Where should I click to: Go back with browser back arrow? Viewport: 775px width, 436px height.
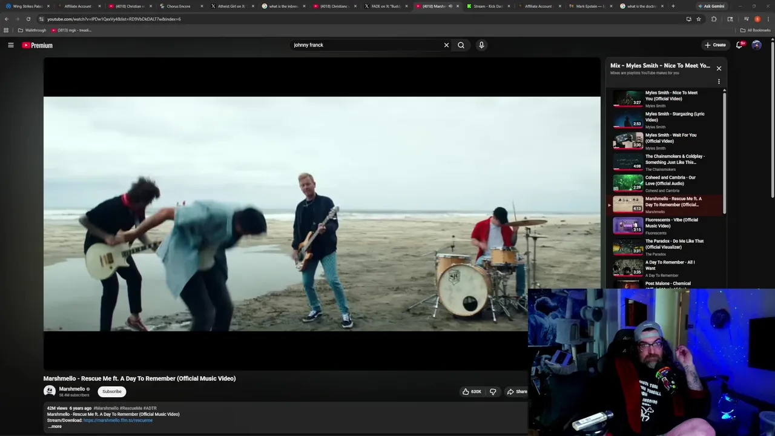[x=7, y=19]
